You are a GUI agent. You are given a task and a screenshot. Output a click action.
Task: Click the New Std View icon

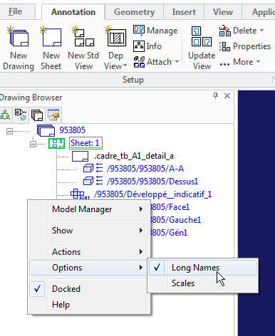[x=83, y=36]
